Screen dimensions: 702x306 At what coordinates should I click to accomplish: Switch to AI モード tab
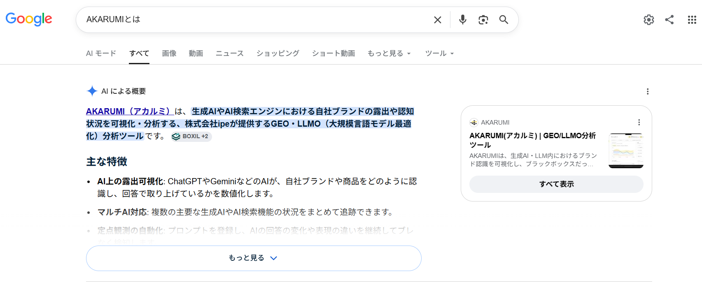pyautogui.click(x=101, y=53)
